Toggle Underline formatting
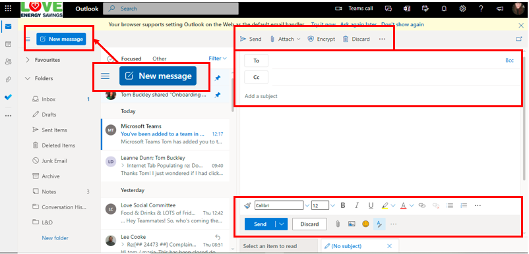 371,205
